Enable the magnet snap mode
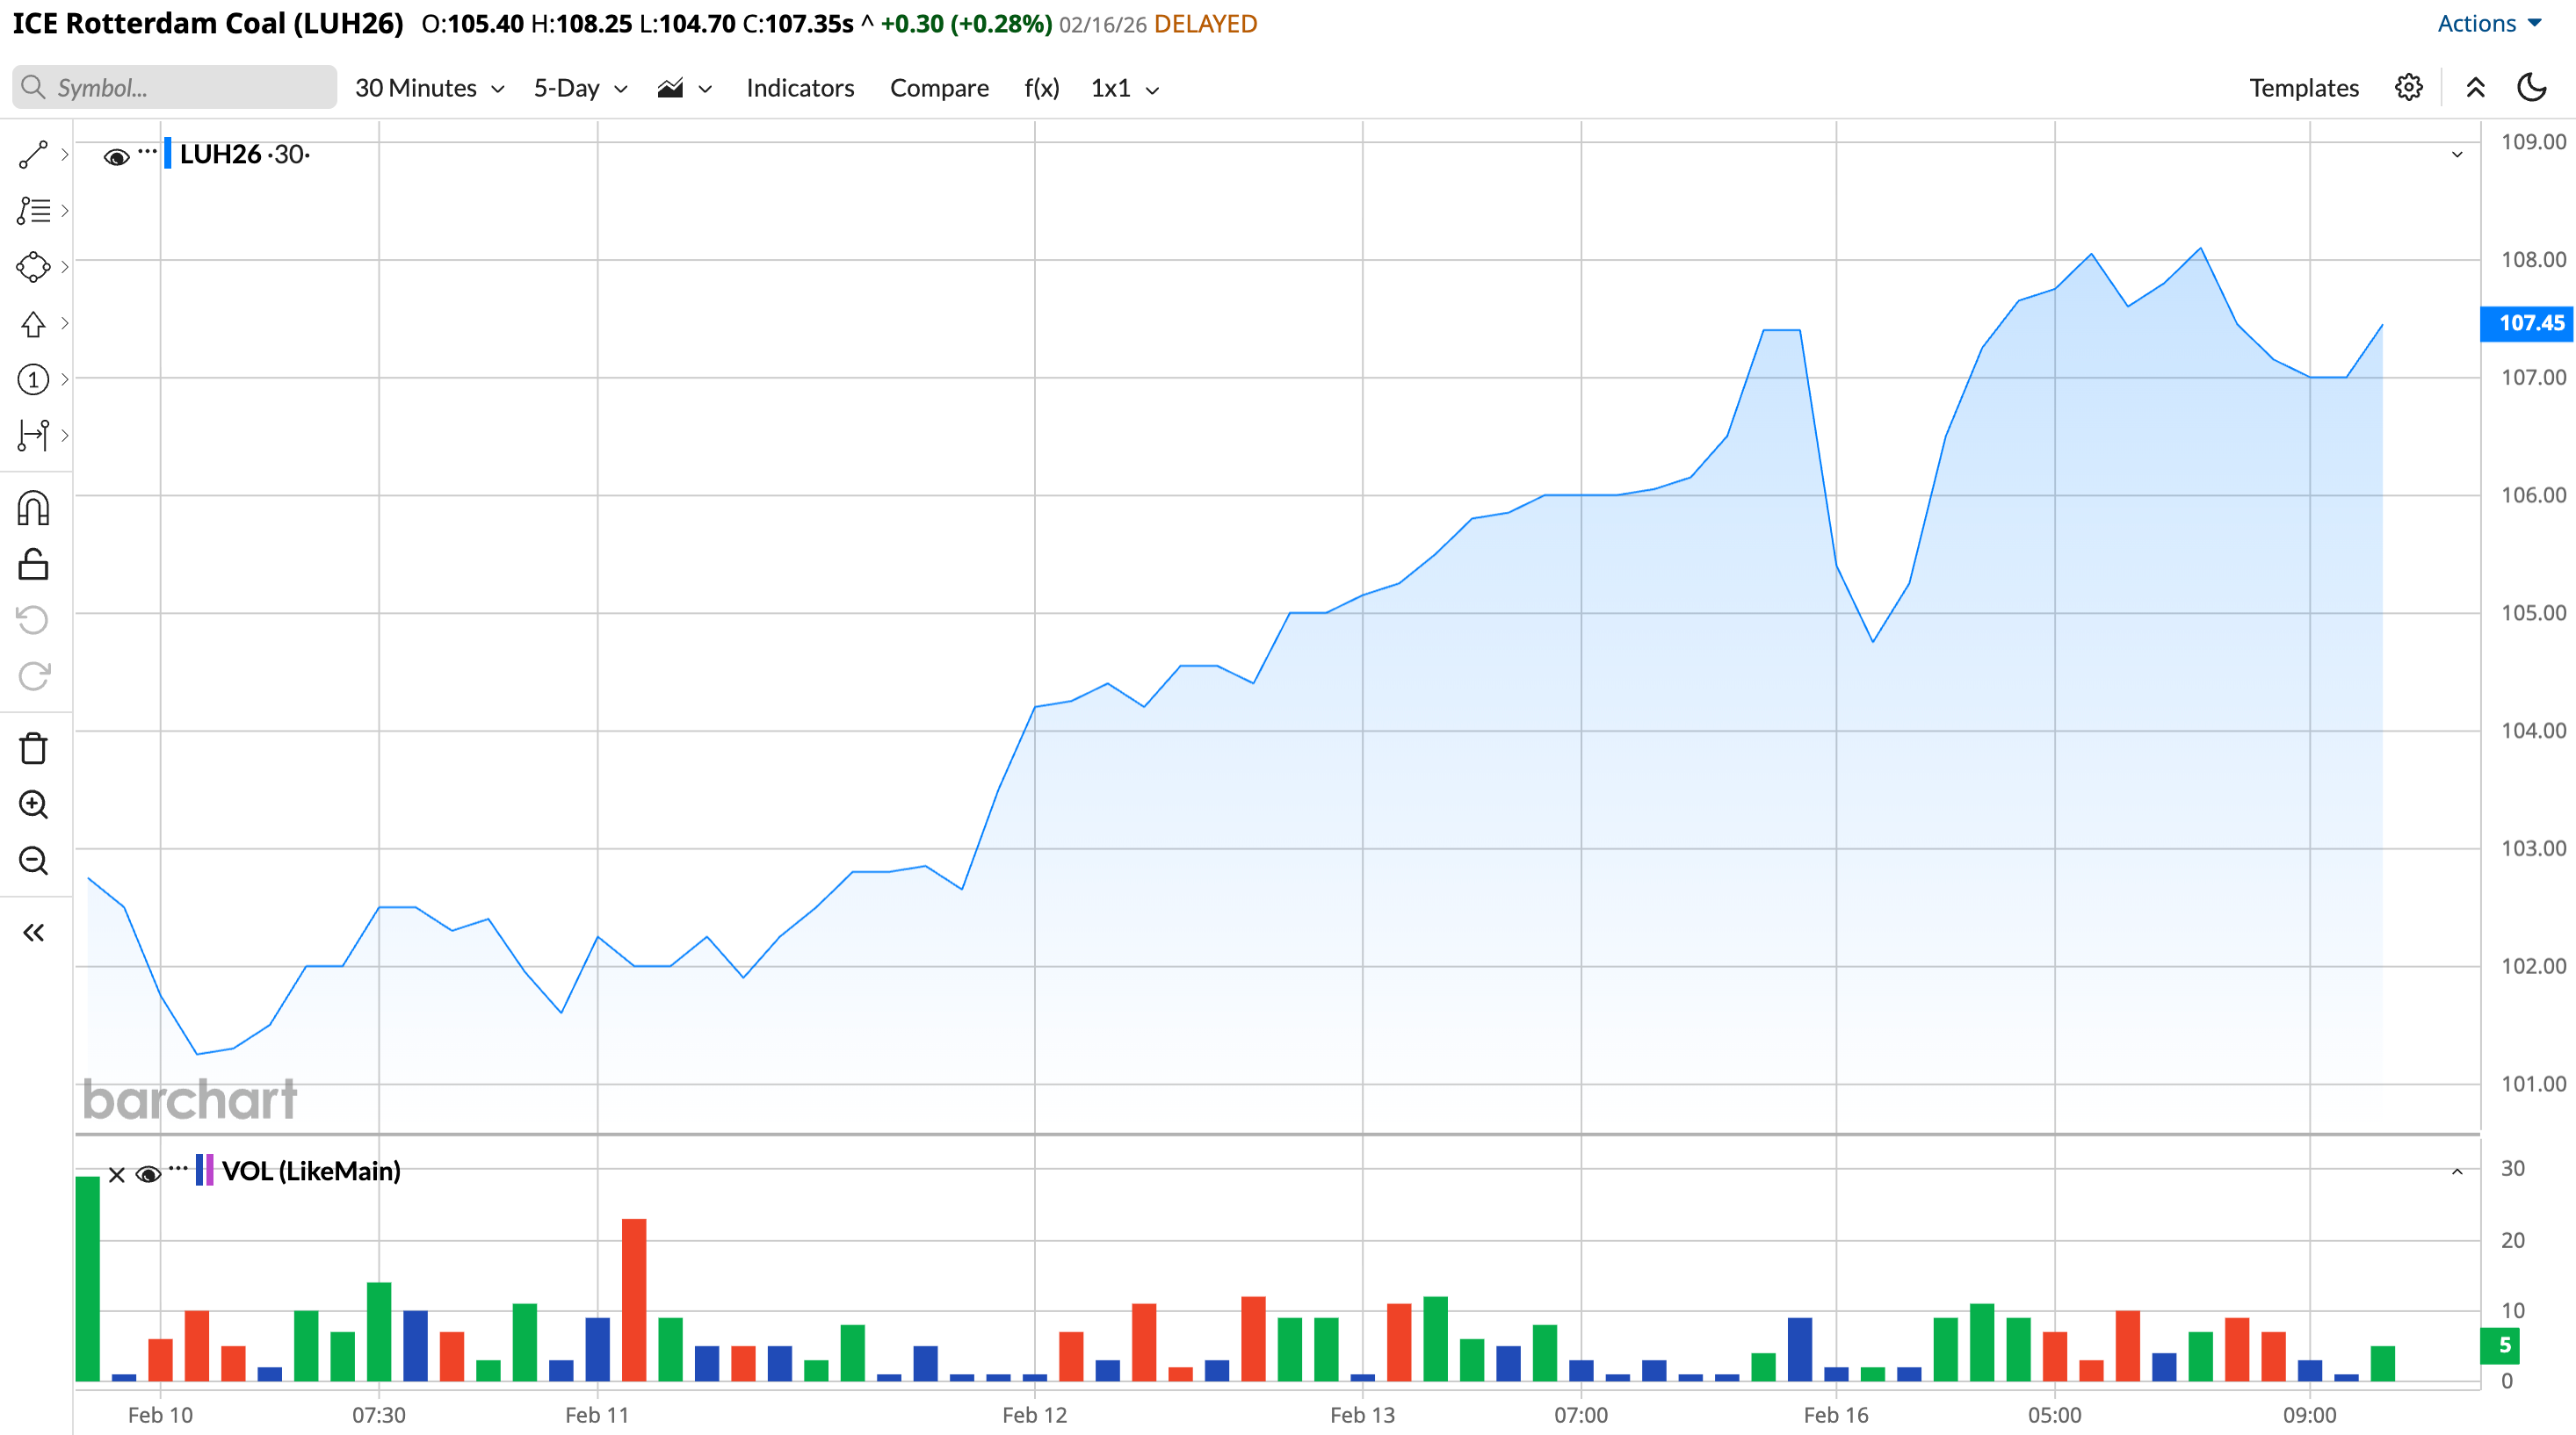 tap(33, 508)
